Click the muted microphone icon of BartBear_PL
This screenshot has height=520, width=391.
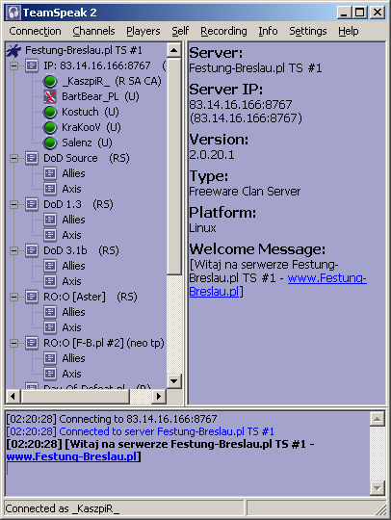[50, 96]
